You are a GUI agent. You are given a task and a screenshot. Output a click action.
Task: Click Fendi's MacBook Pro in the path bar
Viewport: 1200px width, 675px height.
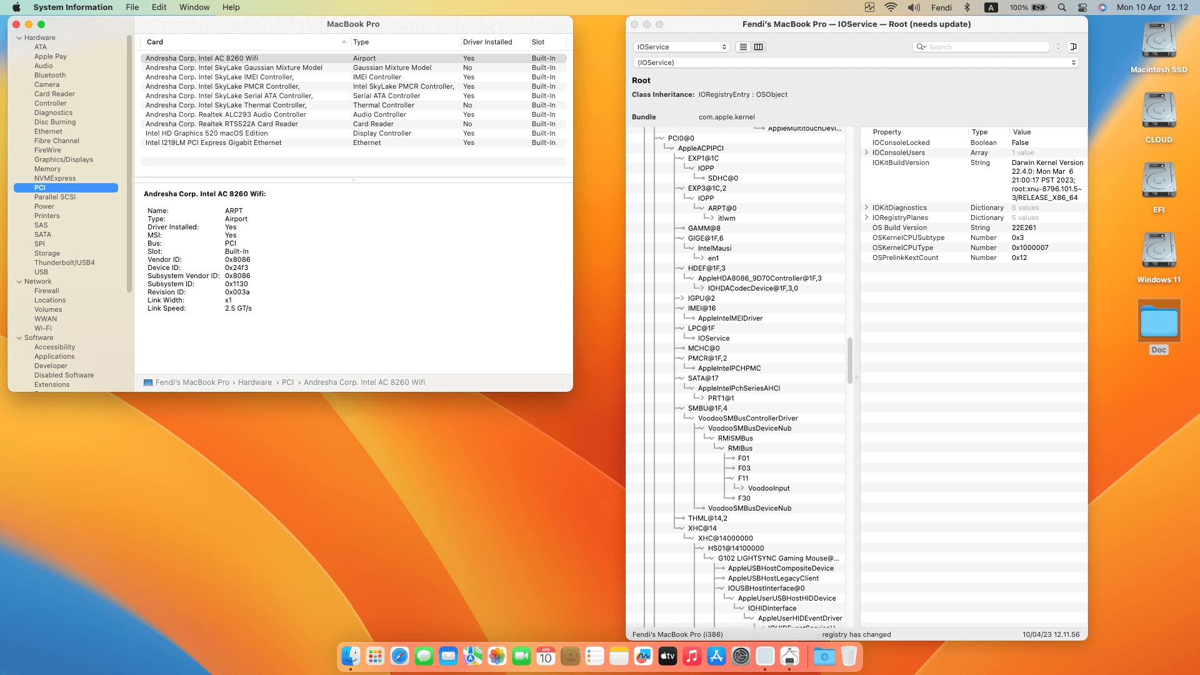(192, 382)
